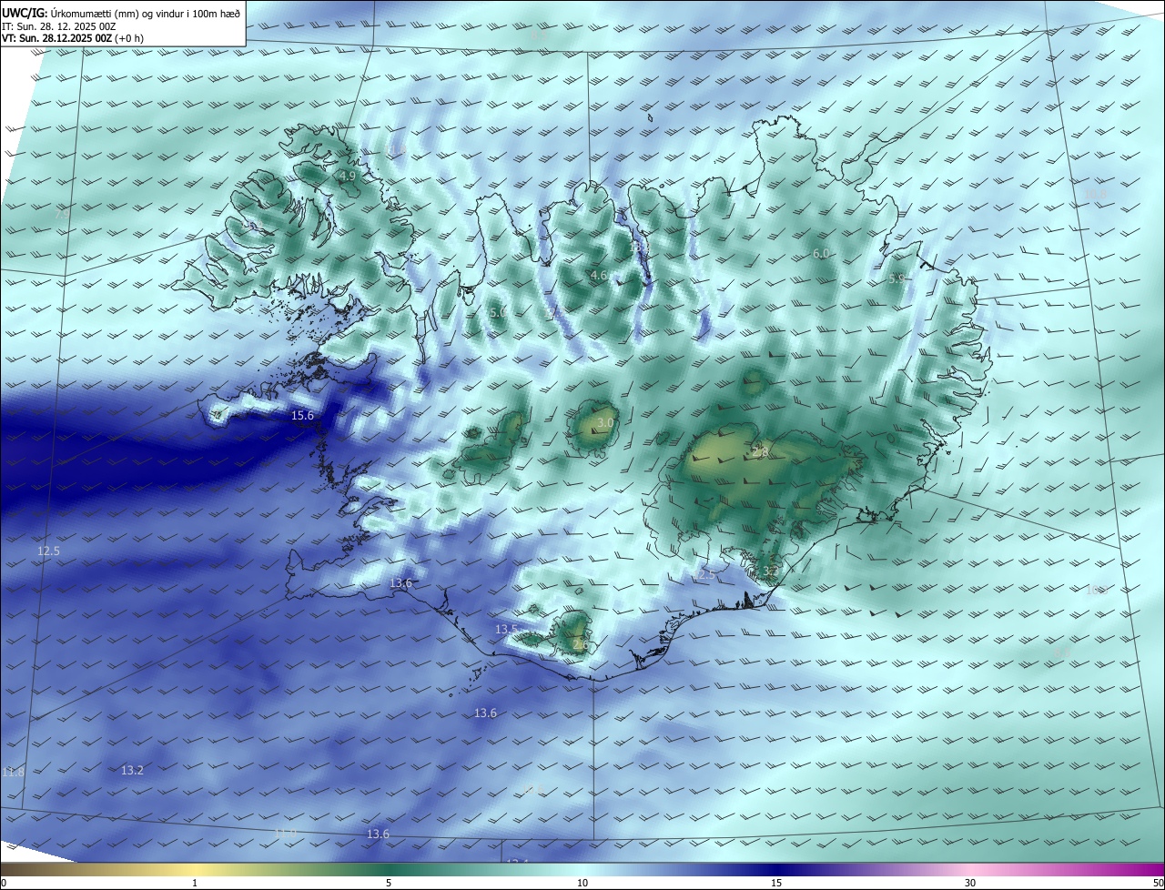Select the 4.6 value in north Iceland
This screenshot has height=890, width=1165.
(x=598, y=276)
